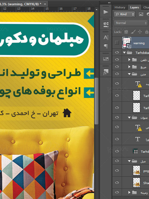149x199 pixels.
Task: Hide the متن group
Action: pyautogui.click(x=117, y=74)
